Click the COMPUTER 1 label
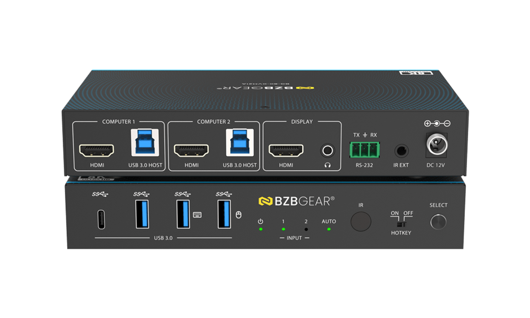 point(118,122)
